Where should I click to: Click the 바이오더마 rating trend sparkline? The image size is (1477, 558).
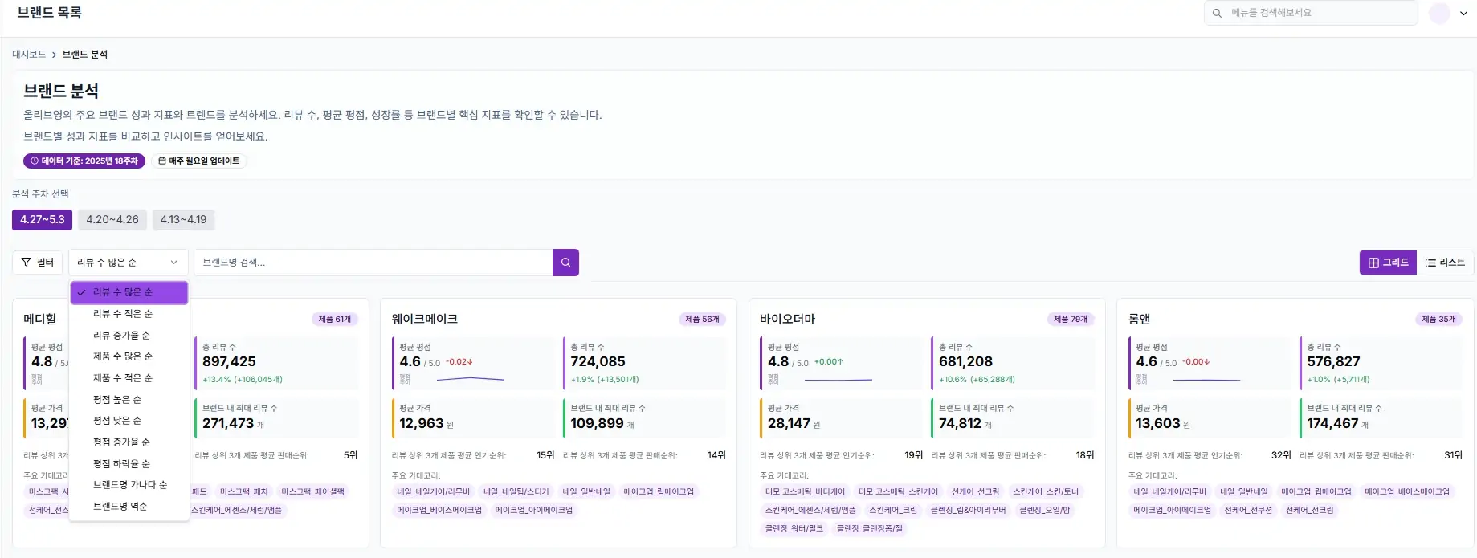[x=838, y=379]
